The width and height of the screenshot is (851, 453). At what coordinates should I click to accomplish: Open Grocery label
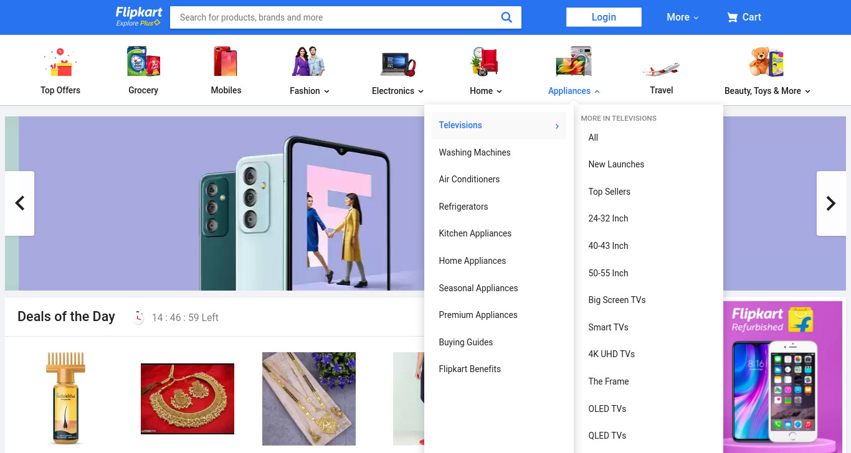click(x=143, y=90)
